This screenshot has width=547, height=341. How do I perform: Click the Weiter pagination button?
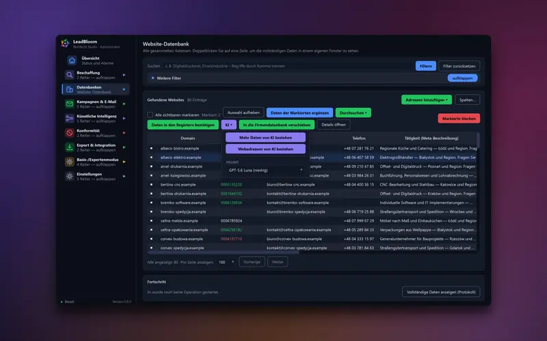pos(278,262)
